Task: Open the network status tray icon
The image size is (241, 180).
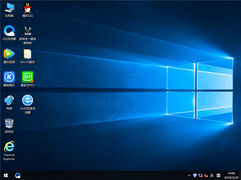Action: point(200,175)
